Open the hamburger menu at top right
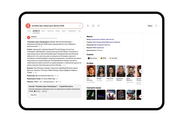Screen dimensions: 183x122 (x=156, y=26)
